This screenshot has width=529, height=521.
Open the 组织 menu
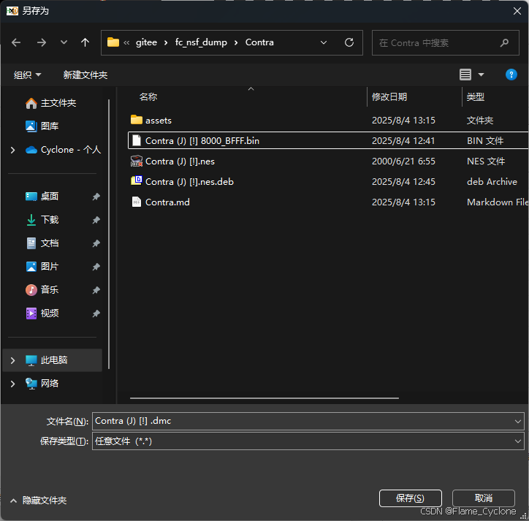[x=27, y=75]
